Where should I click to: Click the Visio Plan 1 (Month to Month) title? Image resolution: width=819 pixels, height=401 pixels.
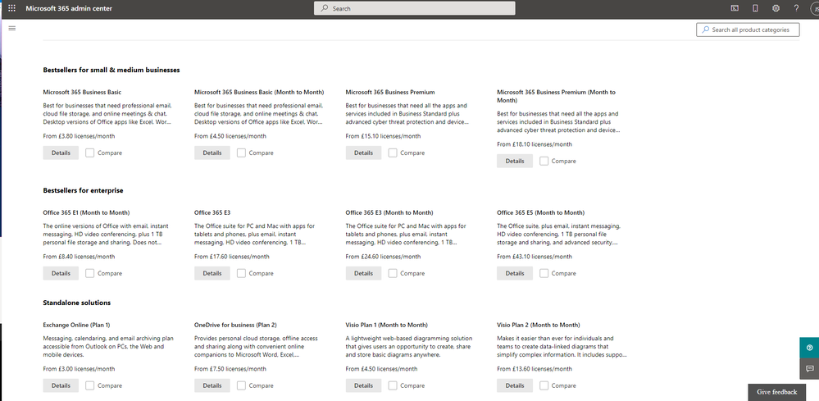(386, 325)
